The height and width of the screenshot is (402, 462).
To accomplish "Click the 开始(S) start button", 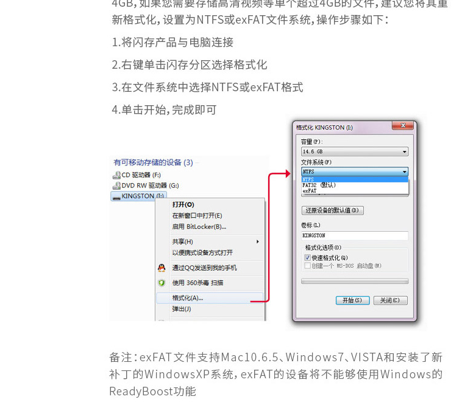I will coord(352,300).
